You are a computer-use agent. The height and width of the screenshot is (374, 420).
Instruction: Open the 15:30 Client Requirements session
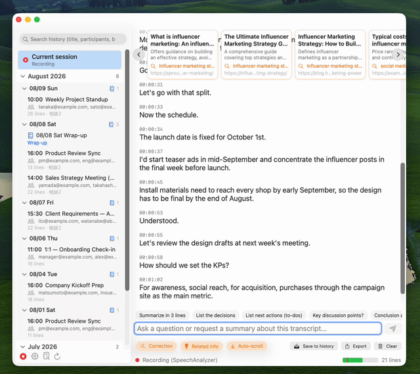(x=72, y=221)
